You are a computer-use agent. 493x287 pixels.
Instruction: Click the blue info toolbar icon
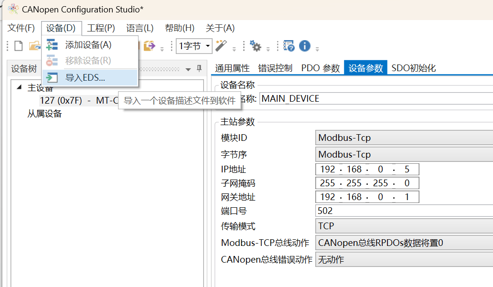(x=305, y=46)
